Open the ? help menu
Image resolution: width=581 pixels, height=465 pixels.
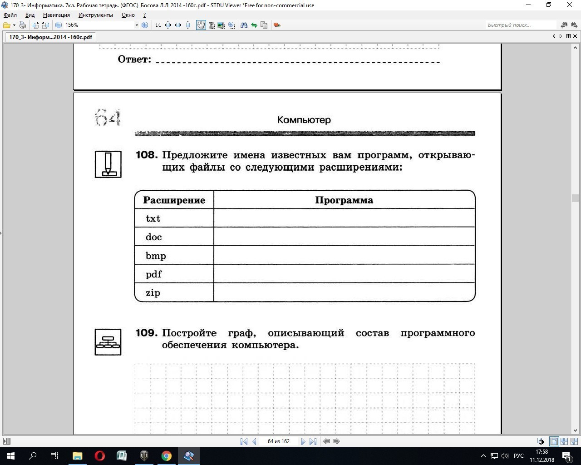144,15
